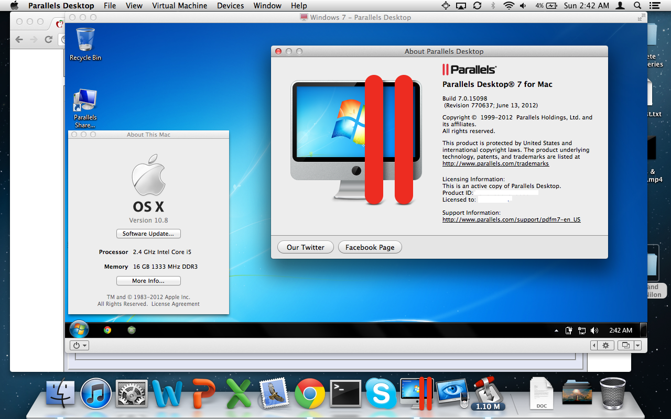The width and height of the screenshot is (671, 419).
Task: Click the Chrome back arrow behind Parallels
Action: click(19, 39)
